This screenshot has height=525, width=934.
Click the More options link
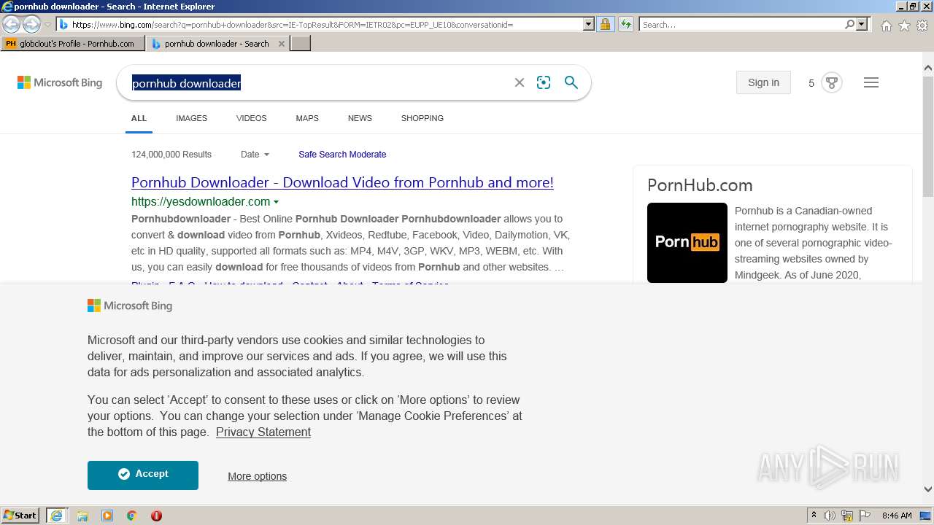[257, 476]
